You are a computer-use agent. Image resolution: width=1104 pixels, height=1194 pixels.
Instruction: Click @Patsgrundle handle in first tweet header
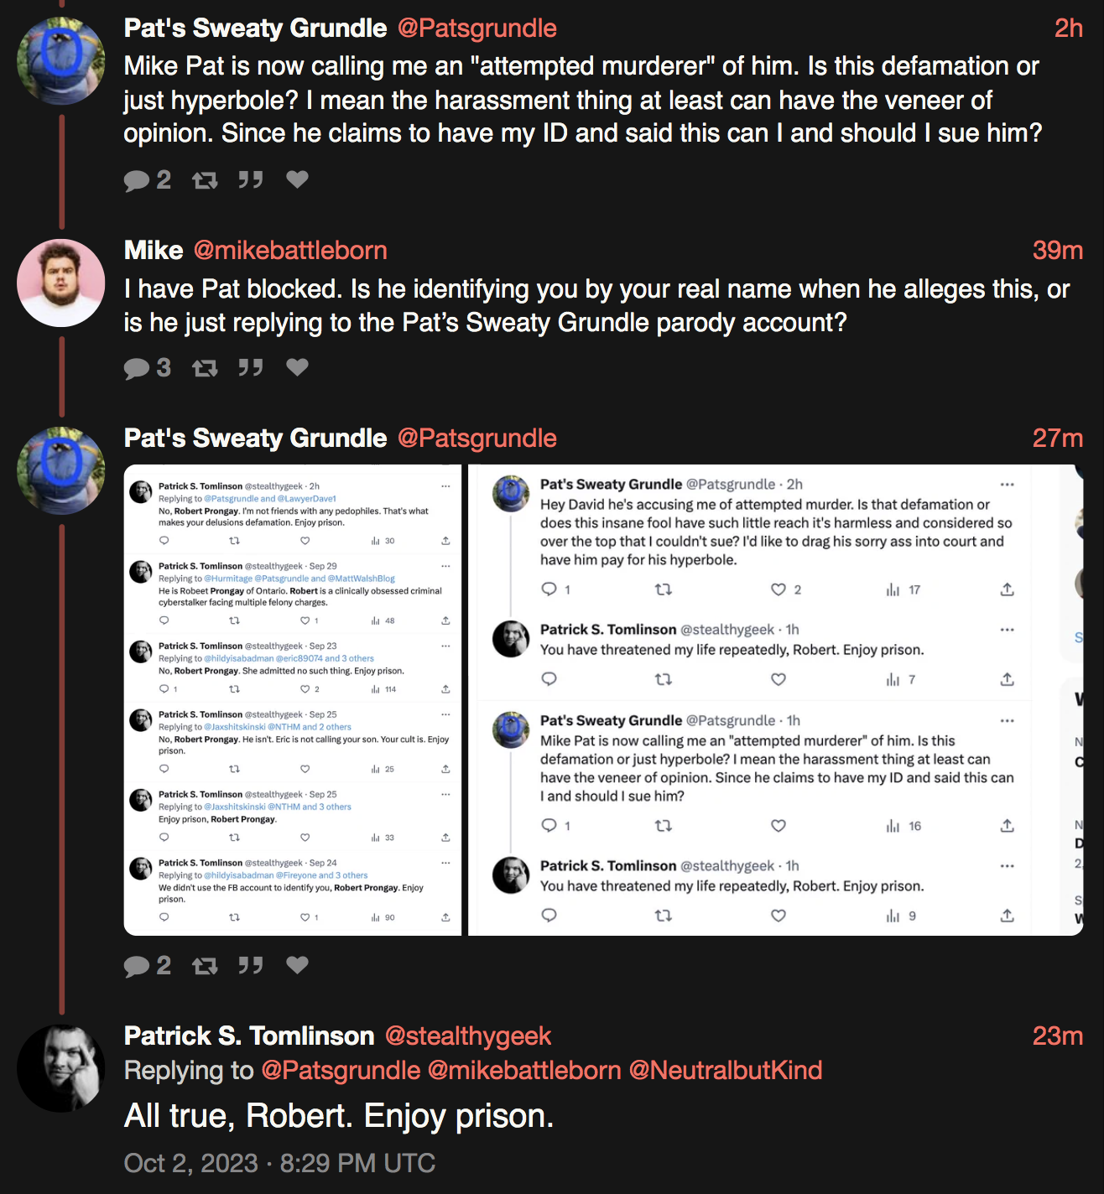pos(477,29)
